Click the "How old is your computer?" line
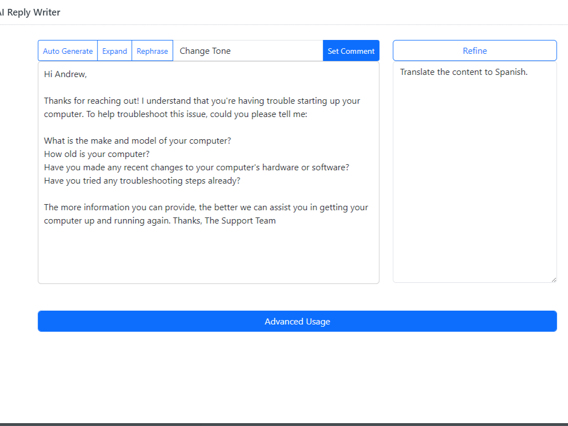 (97, 154)
